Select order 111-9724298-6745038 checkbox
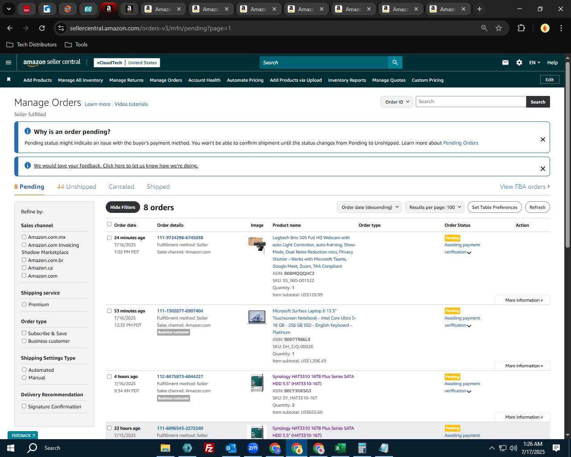The image size is (571, 457). tap(109, 238)
